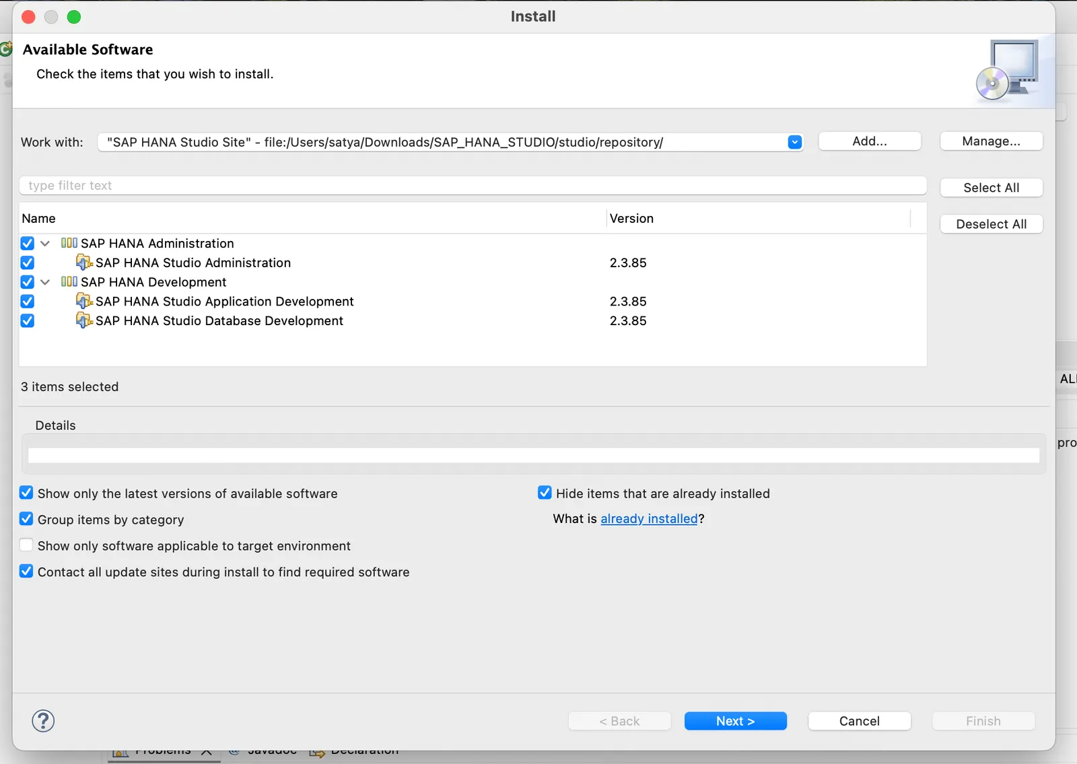Image resolution: width=1077 pixels, height=764 pixels.
Task: Uncheck the SAP HANA Development category checkbox
Action: (x=28, y=282)
